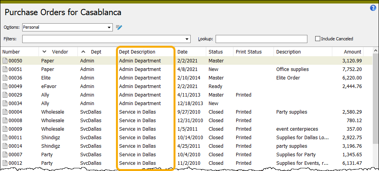Screen dimensions: 379x171
Task: Select document icon for order 00011
Action: pos(5,138)
